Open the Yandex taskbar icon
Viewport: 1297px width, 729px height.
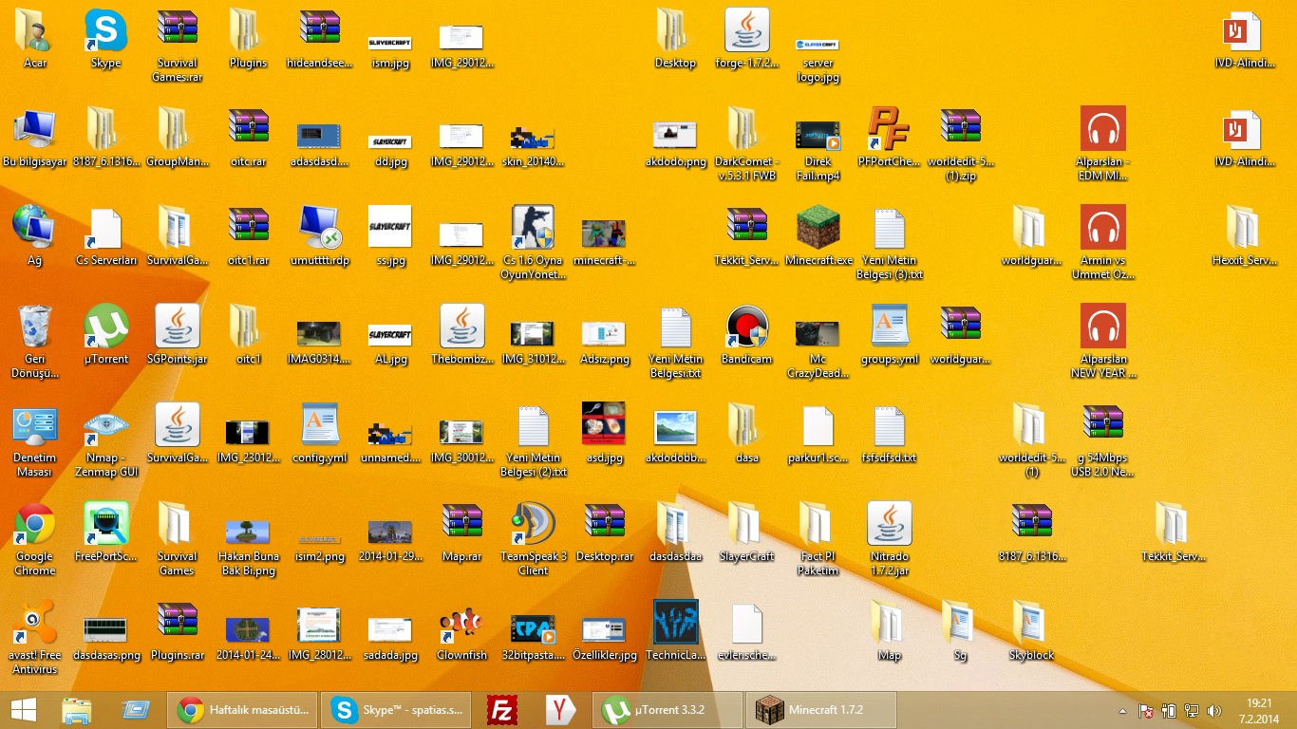click(x=562, y=710)
